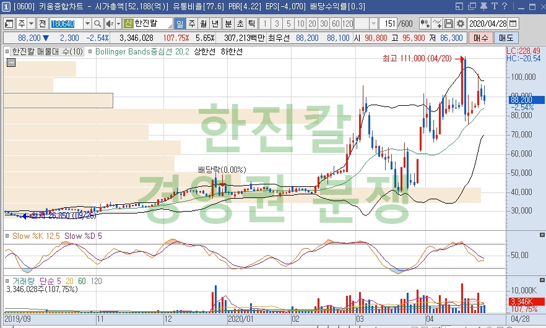Close the volume indicator panel
Screen dimensions: 546x328
542,280
